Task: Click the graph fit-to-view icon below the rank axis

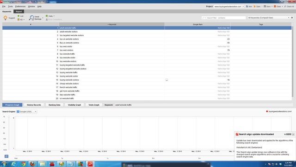Action: tap(6, 156)
